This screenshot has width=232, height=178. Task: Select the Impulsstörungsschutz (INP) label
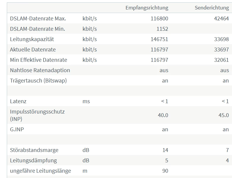point(37,115)
